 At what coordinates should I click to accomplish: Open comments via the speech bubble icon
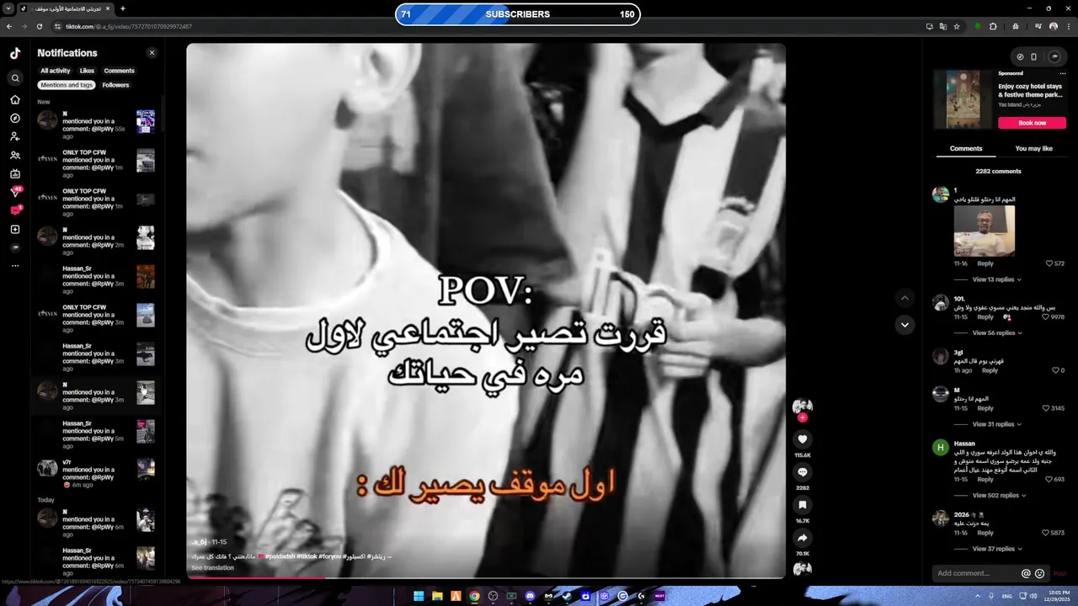pyautogui.click(x=803, y=472)
